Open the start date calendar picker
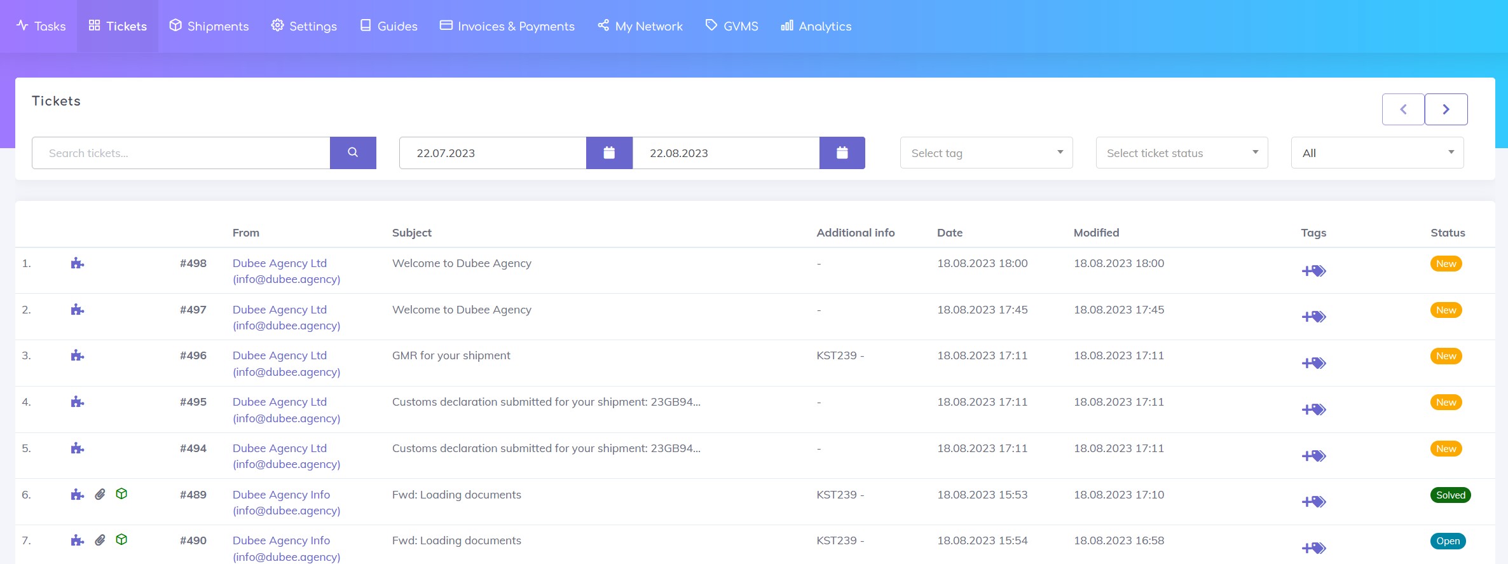This screenshot has height=564, width=1508. click(608, 153)
